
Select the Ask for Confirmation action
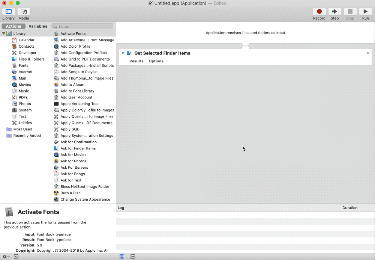84,142
